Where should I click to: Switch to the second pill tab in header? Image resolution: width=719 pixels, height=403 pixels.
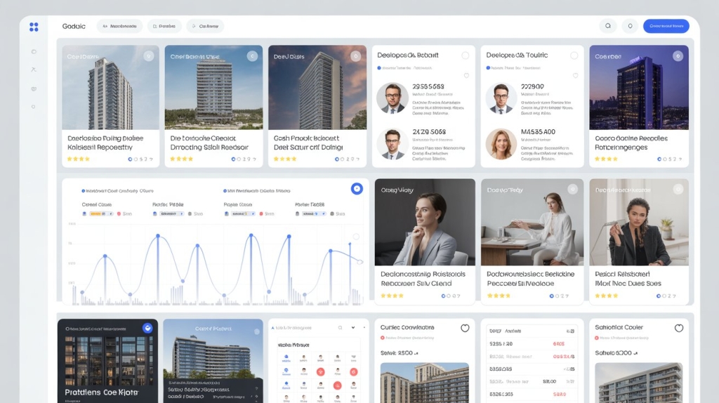[x=164, y=26]
